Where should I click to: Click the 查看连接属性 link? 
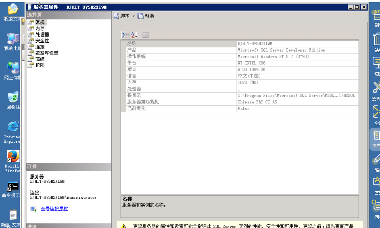[55, 209]
